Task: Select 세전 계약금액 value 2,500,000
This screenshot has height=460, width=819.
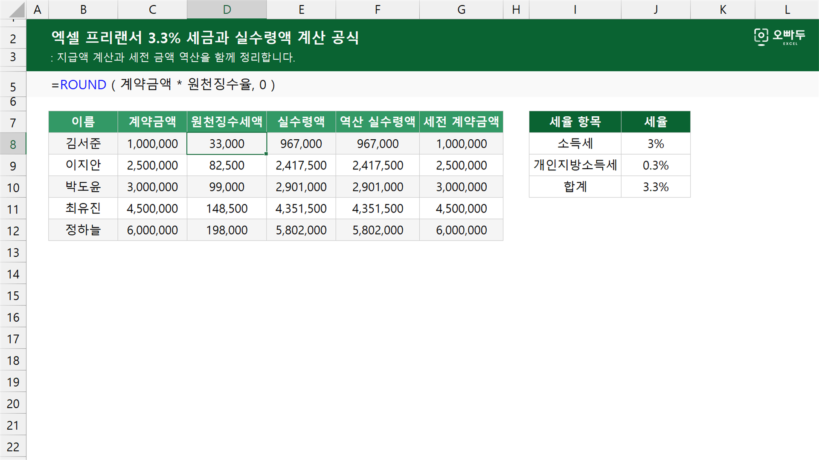Action: pos(461,165)
